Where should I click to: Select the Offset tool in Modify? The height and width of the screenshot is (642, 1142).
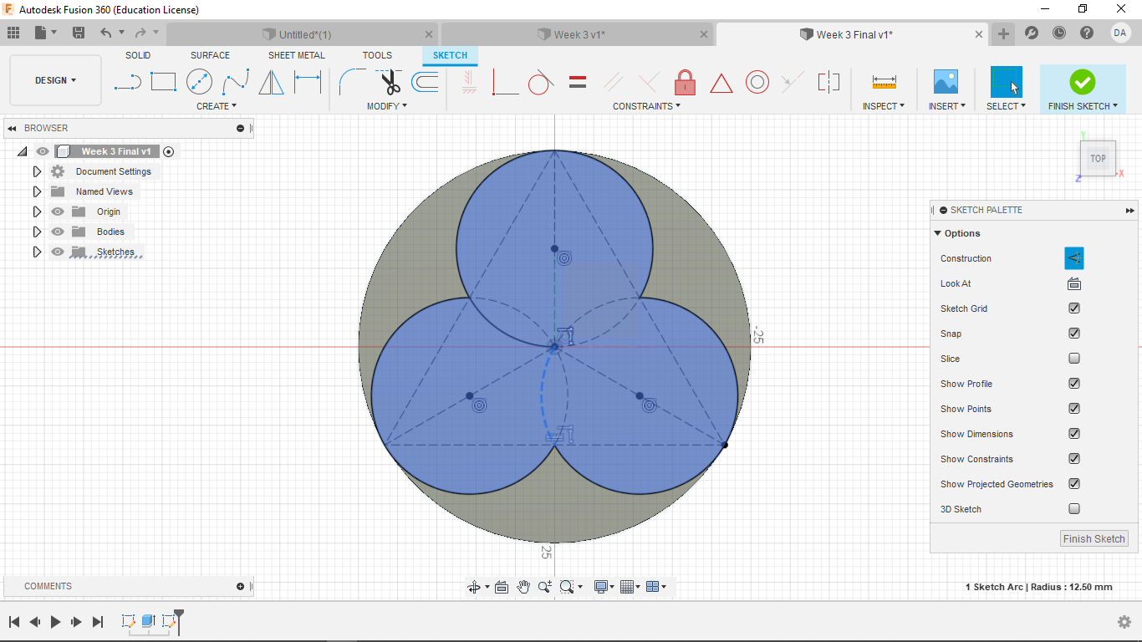(x=425, y=82)
